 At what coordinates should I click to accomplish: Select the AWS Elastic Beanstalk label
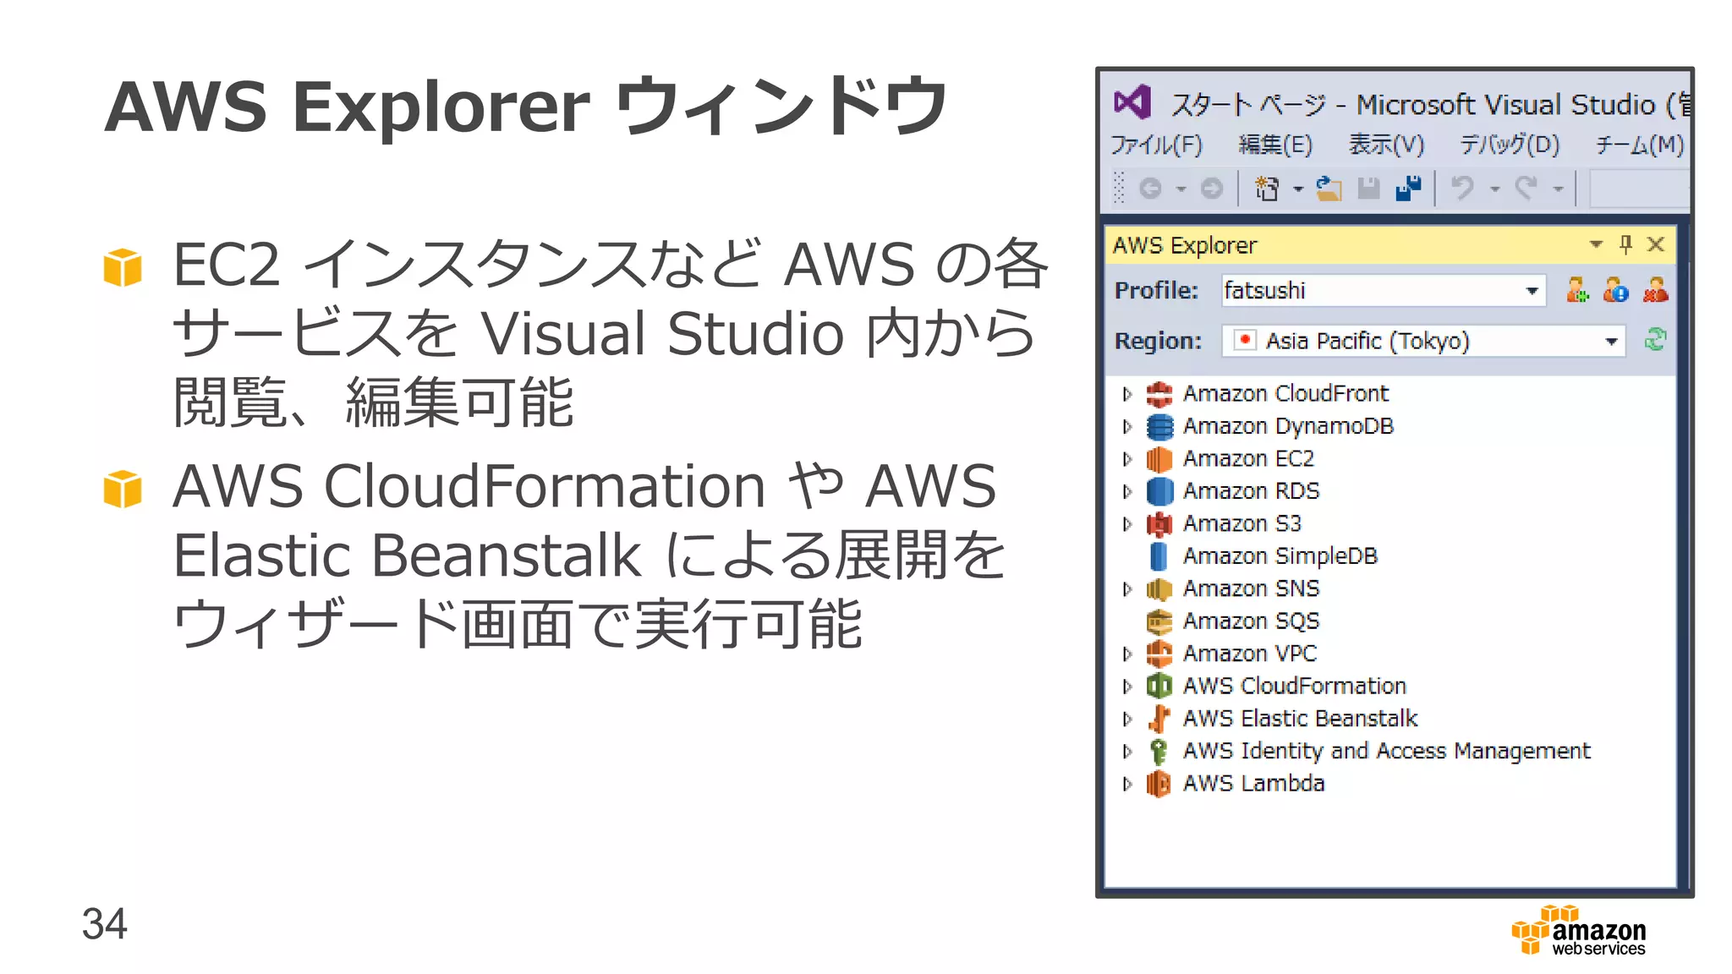(1300, 718)
